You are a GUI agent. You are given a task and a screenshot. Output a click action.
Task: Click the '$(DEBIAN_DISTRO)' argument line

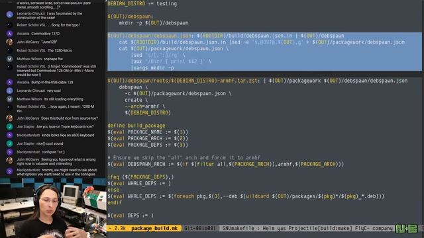tap(148, 113)
